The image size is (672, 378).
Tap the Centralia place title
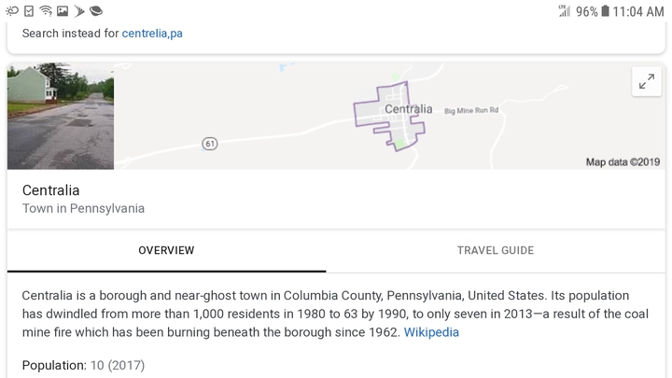[x=51, y=190]
